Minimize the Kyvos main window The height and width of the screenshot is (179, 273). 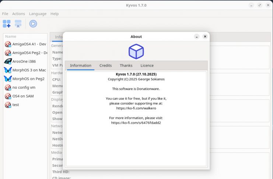(x=251, y=5)
